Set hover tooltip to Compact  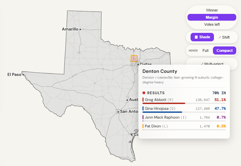coord(224,50)
